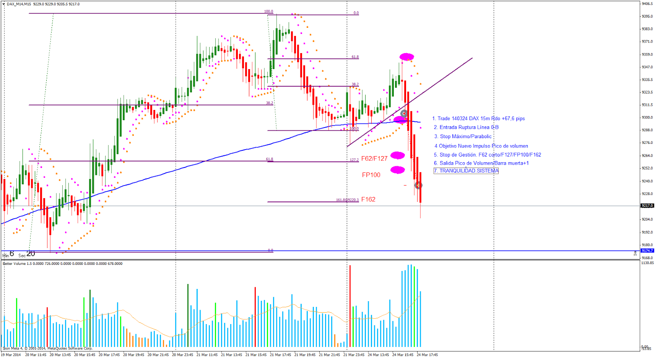Select the boxed 'TRANQUILIDAD.SISTEMA' text label
The width and height of the screenshot is (655, 358).
click(x=466, y=171)
